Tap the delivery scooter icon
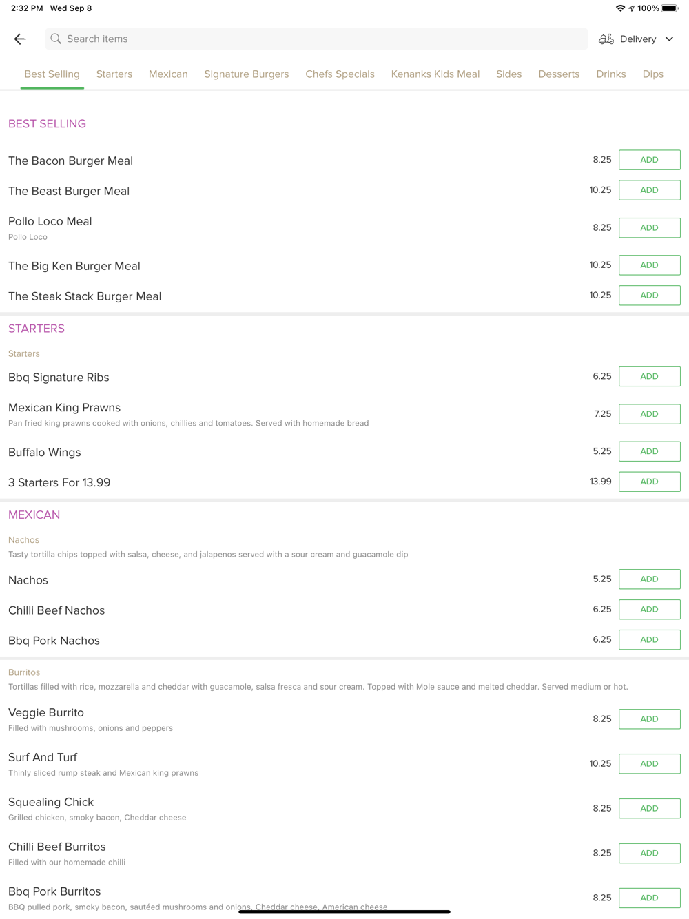This screenshot has width=689, height=919. (606, 39)
